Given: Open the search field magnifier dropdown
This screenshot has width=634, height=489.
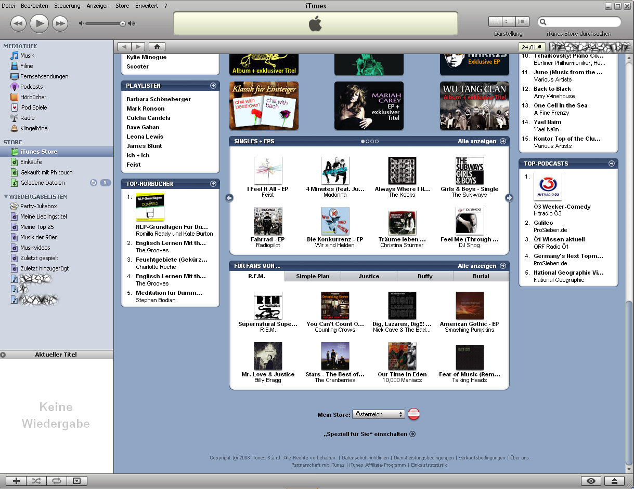Looking at the screenshot, I should (543, 22).
